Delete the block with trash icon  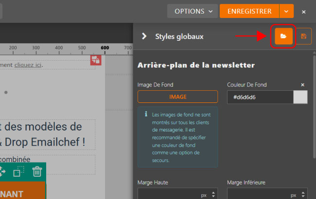pyautogui.click(x=37, y=171)
